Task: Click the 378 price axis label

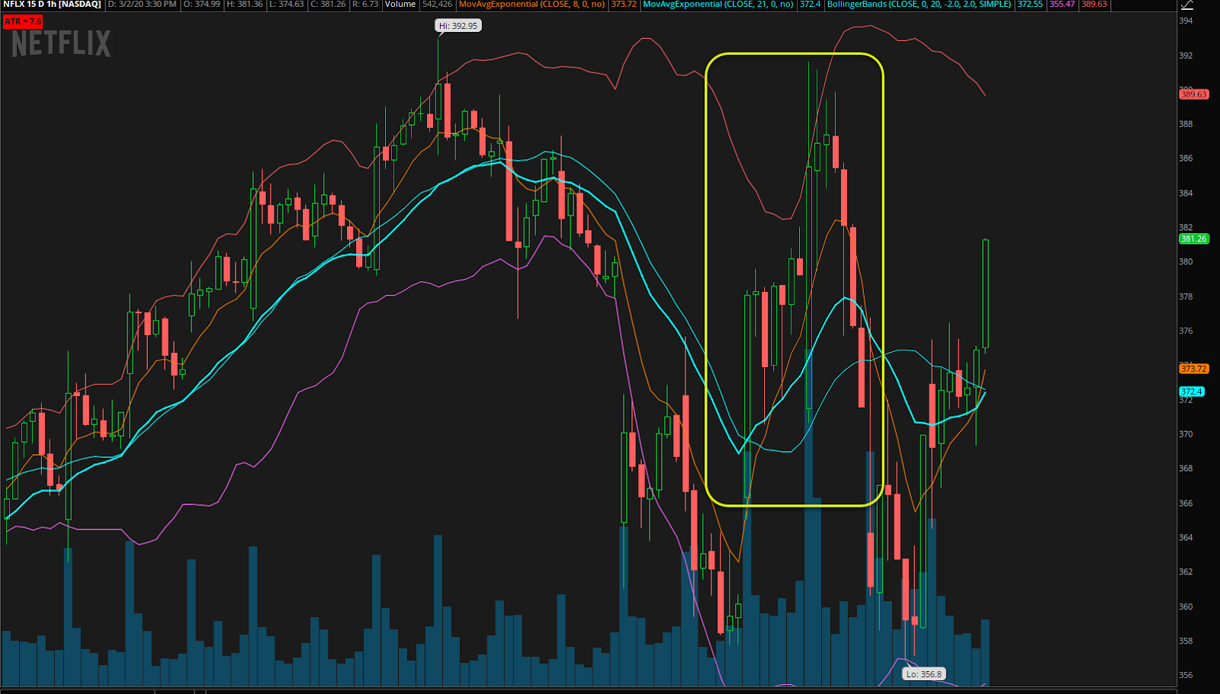Action: (1186, 296)
